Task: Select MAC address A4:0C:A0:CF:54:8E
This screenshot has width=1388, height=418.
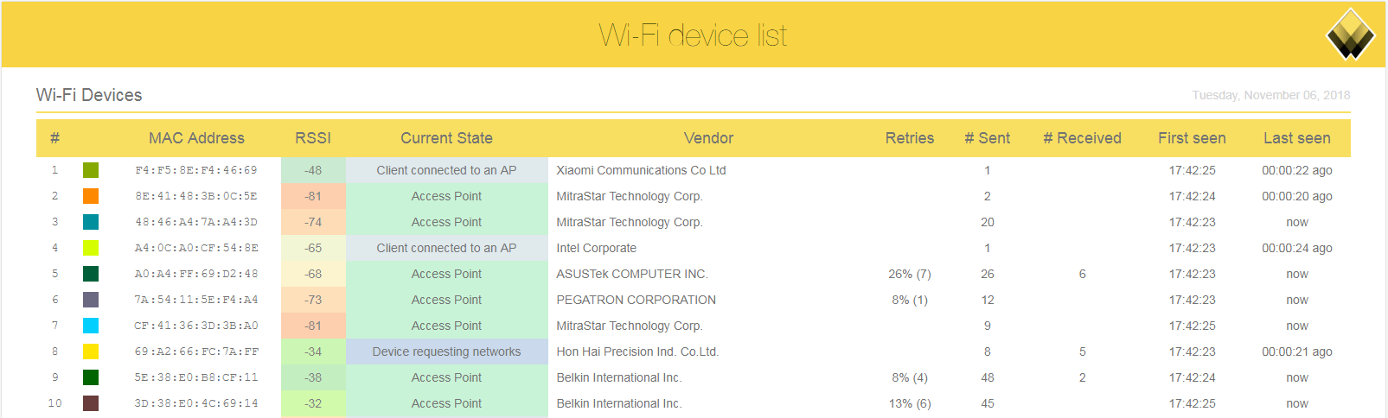Action: 196,248
